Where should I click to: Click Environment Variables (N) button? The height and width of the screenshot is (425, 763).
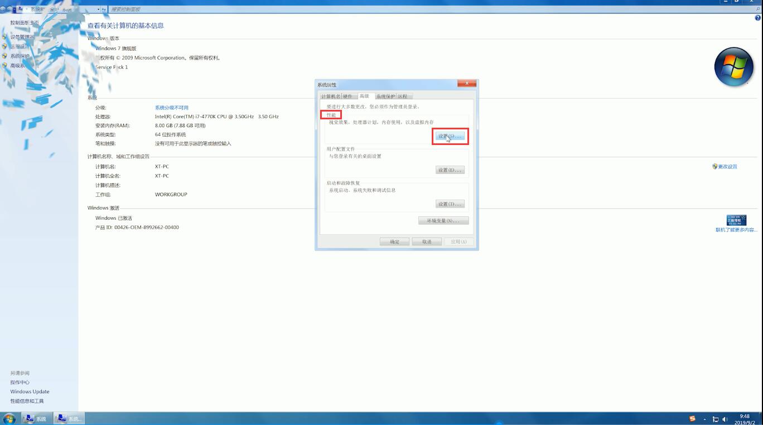443,221
